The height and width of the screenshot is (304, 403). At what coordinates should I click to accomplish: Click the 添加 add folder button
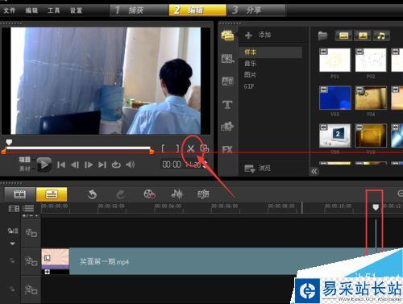(258, 35)
